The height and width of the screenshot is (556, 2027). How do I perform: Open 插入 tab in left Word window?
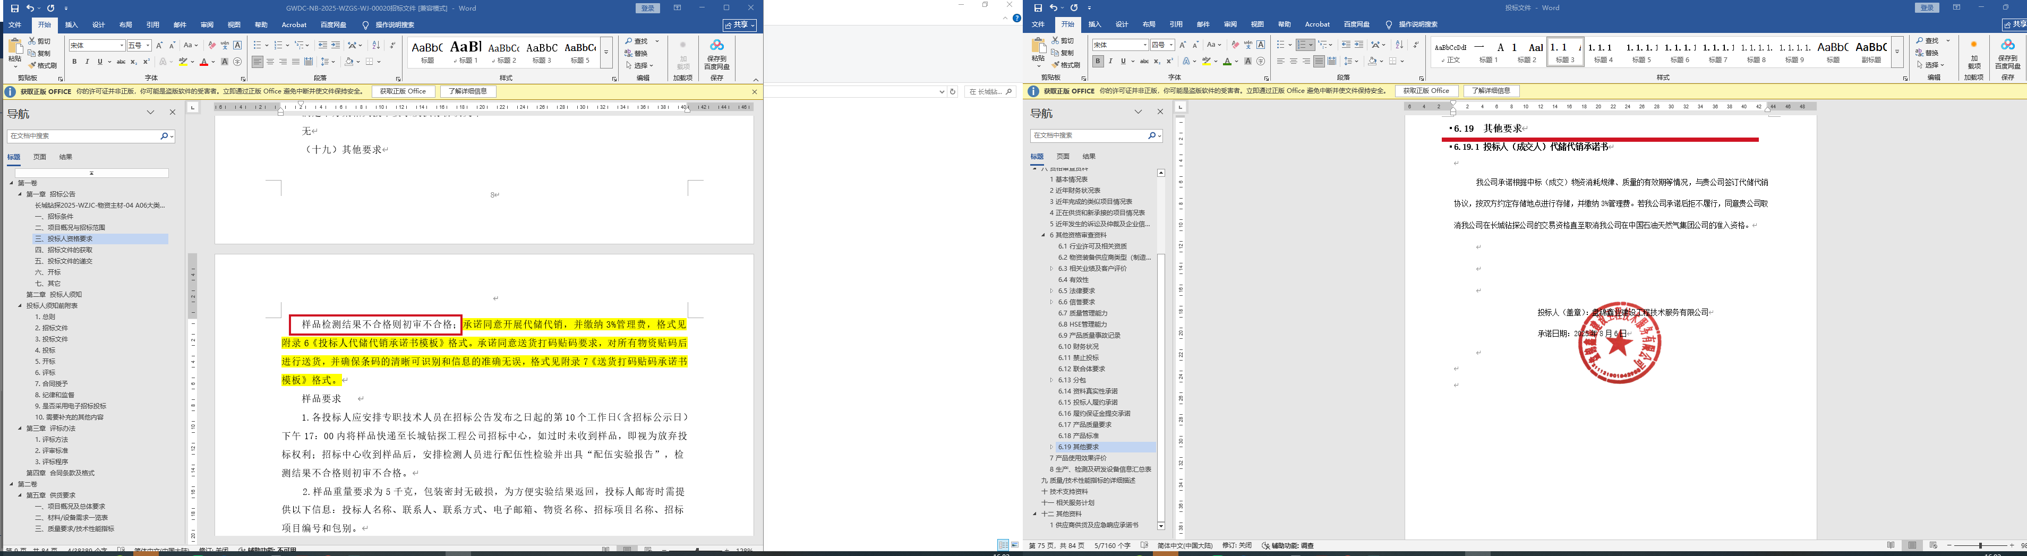tap(72, 25)
